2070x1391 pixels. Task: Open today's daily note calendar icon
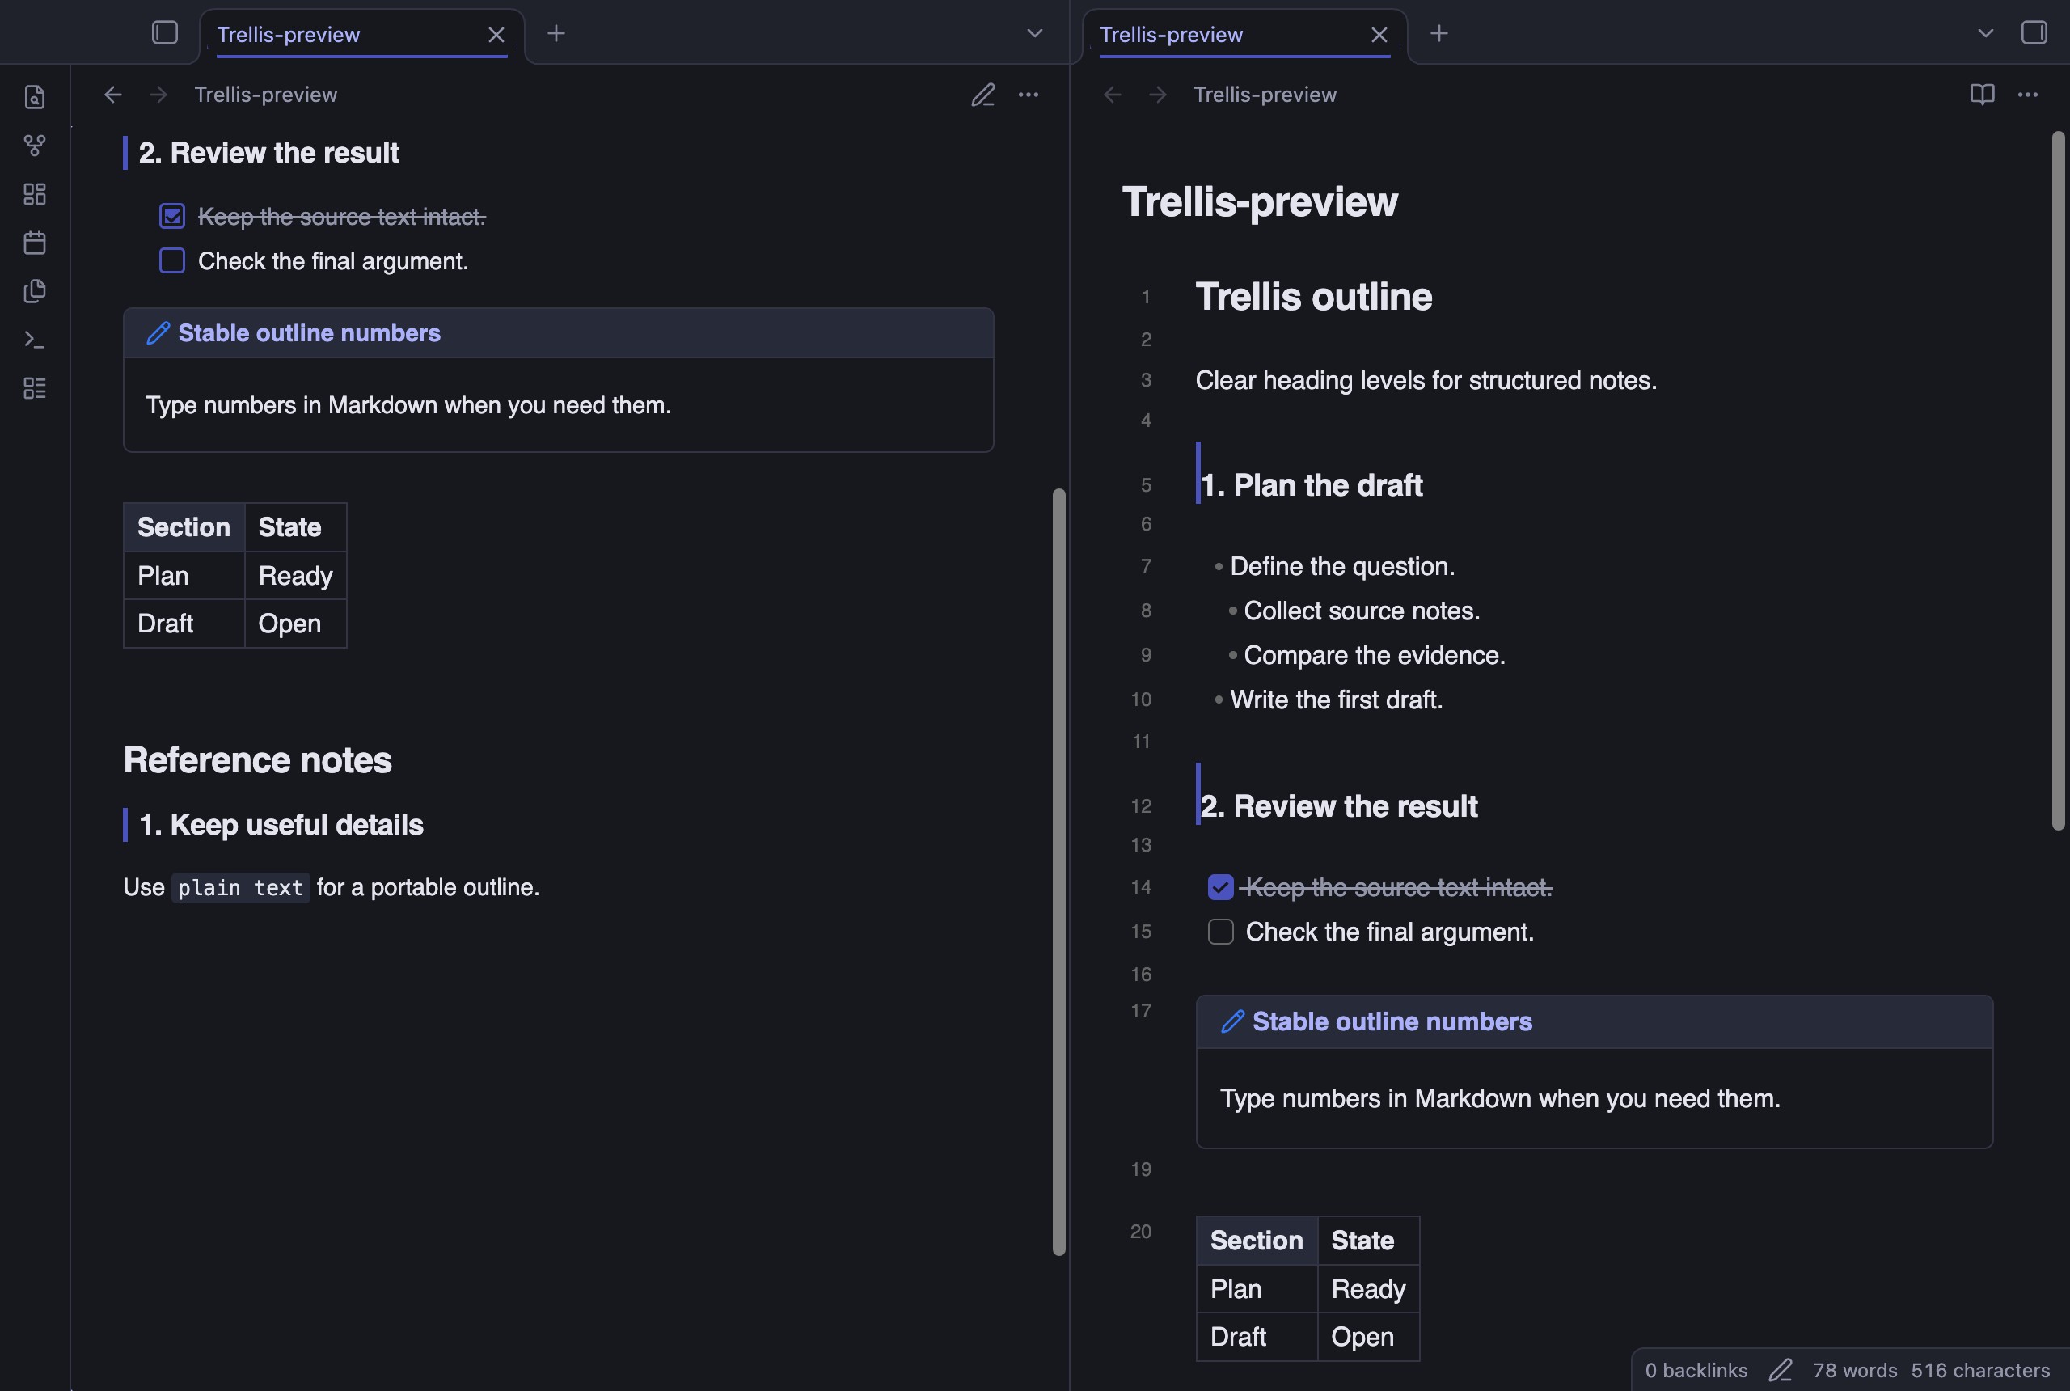[x=35, y=242]
